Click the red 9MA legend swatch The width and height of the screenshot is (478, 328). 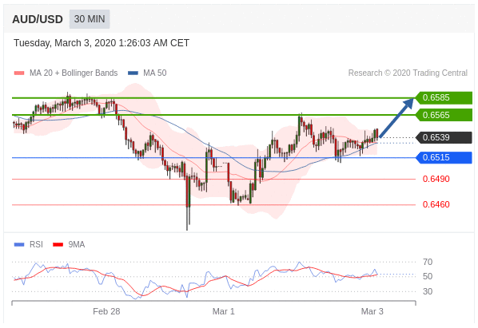pos(58,245)
